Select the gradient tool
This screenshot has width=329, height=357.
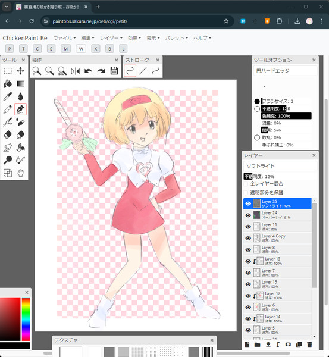20,83
